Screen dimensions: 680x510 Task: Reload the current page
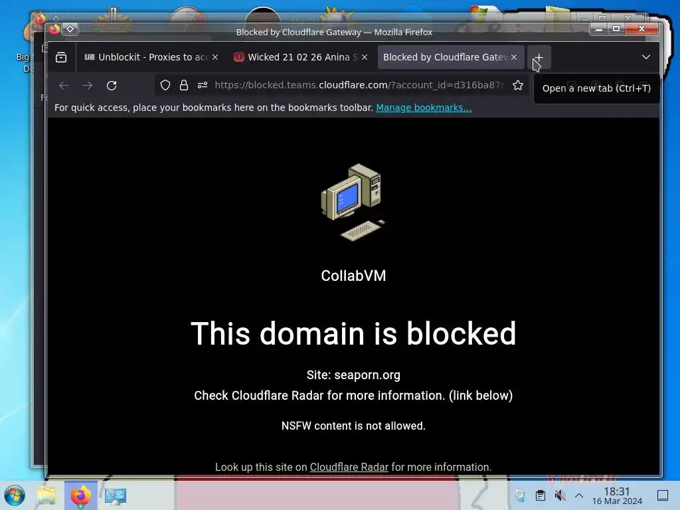click(x=112, y=86)
